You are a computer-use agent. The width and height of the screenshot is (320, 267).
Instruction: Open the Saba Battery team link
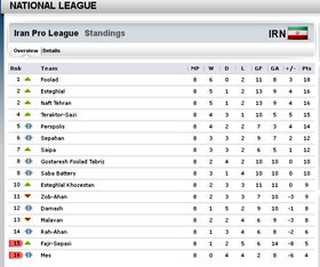pyautogui.click(x=58, y=173)
